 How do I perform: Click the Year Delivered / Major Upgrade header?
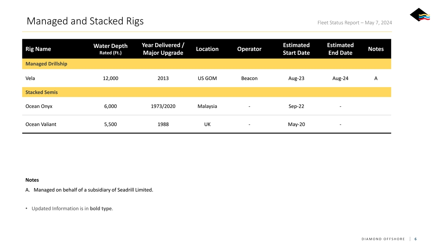(163, 49)
